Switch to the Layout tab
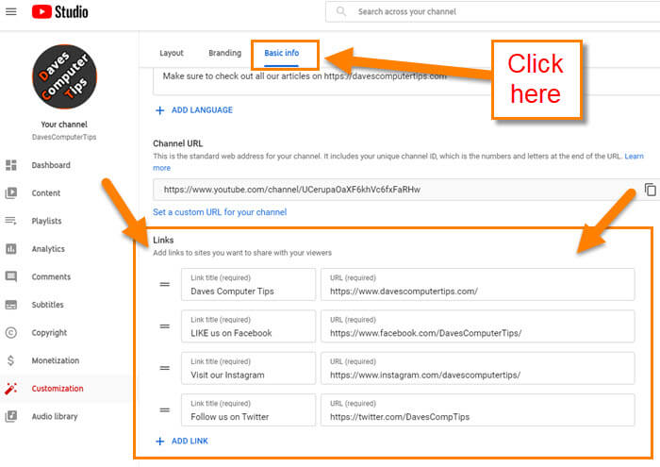The height and width of the screenshot is (467, 660). click(172, 53)
